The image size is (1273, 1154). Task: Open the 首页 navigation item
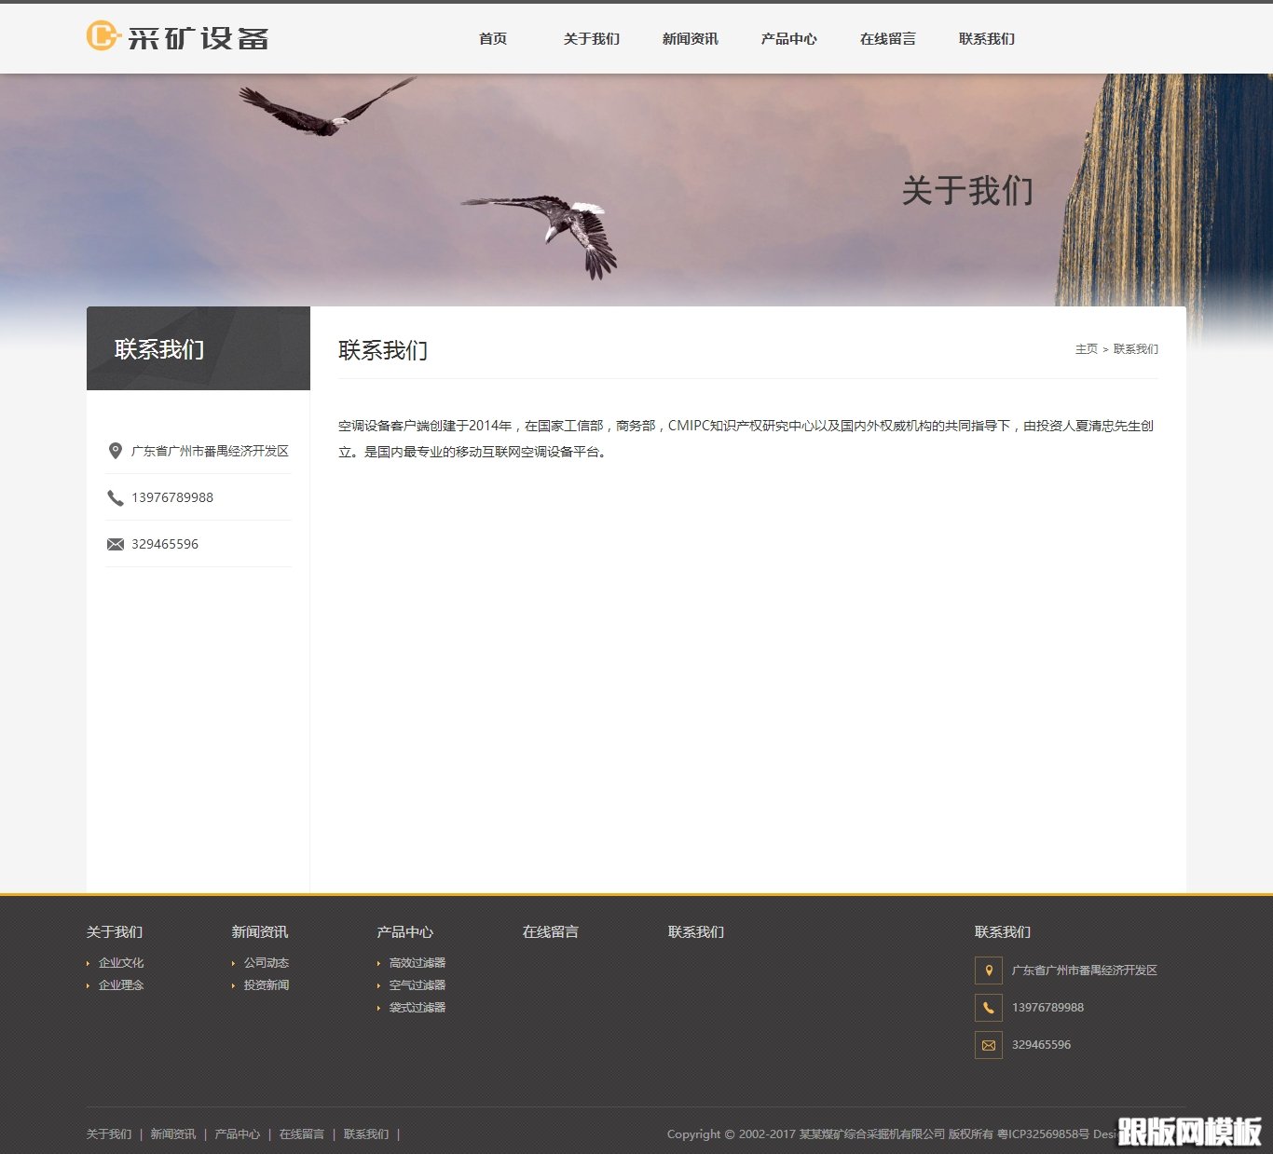[493, 39]
